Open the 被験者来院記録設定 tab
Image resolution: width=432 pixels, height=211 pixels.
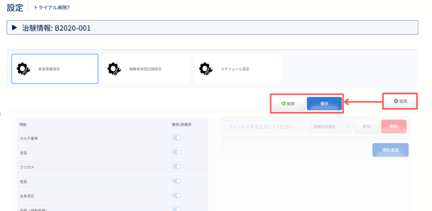pos(146,69)
